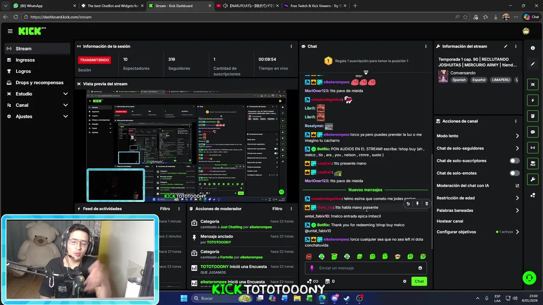
Task: Open Acciones de moderador three-dot menu
Action: [x=291, y=208]
